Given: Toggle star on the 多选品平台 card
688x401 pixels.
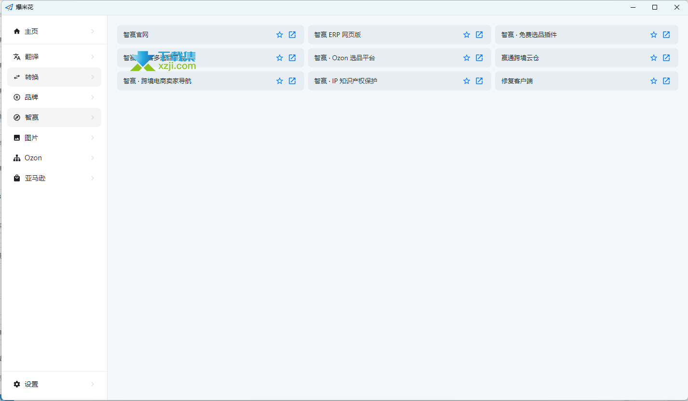Looking at the screenshot, I should (280, 58).
